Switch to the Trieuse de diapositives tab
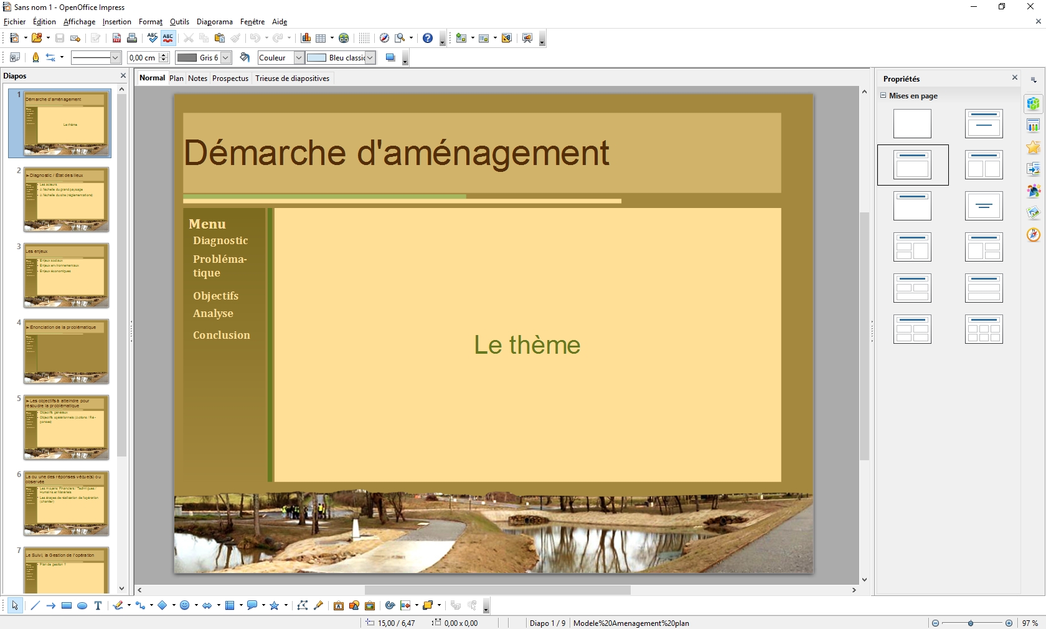 click(x=292, y=78)
